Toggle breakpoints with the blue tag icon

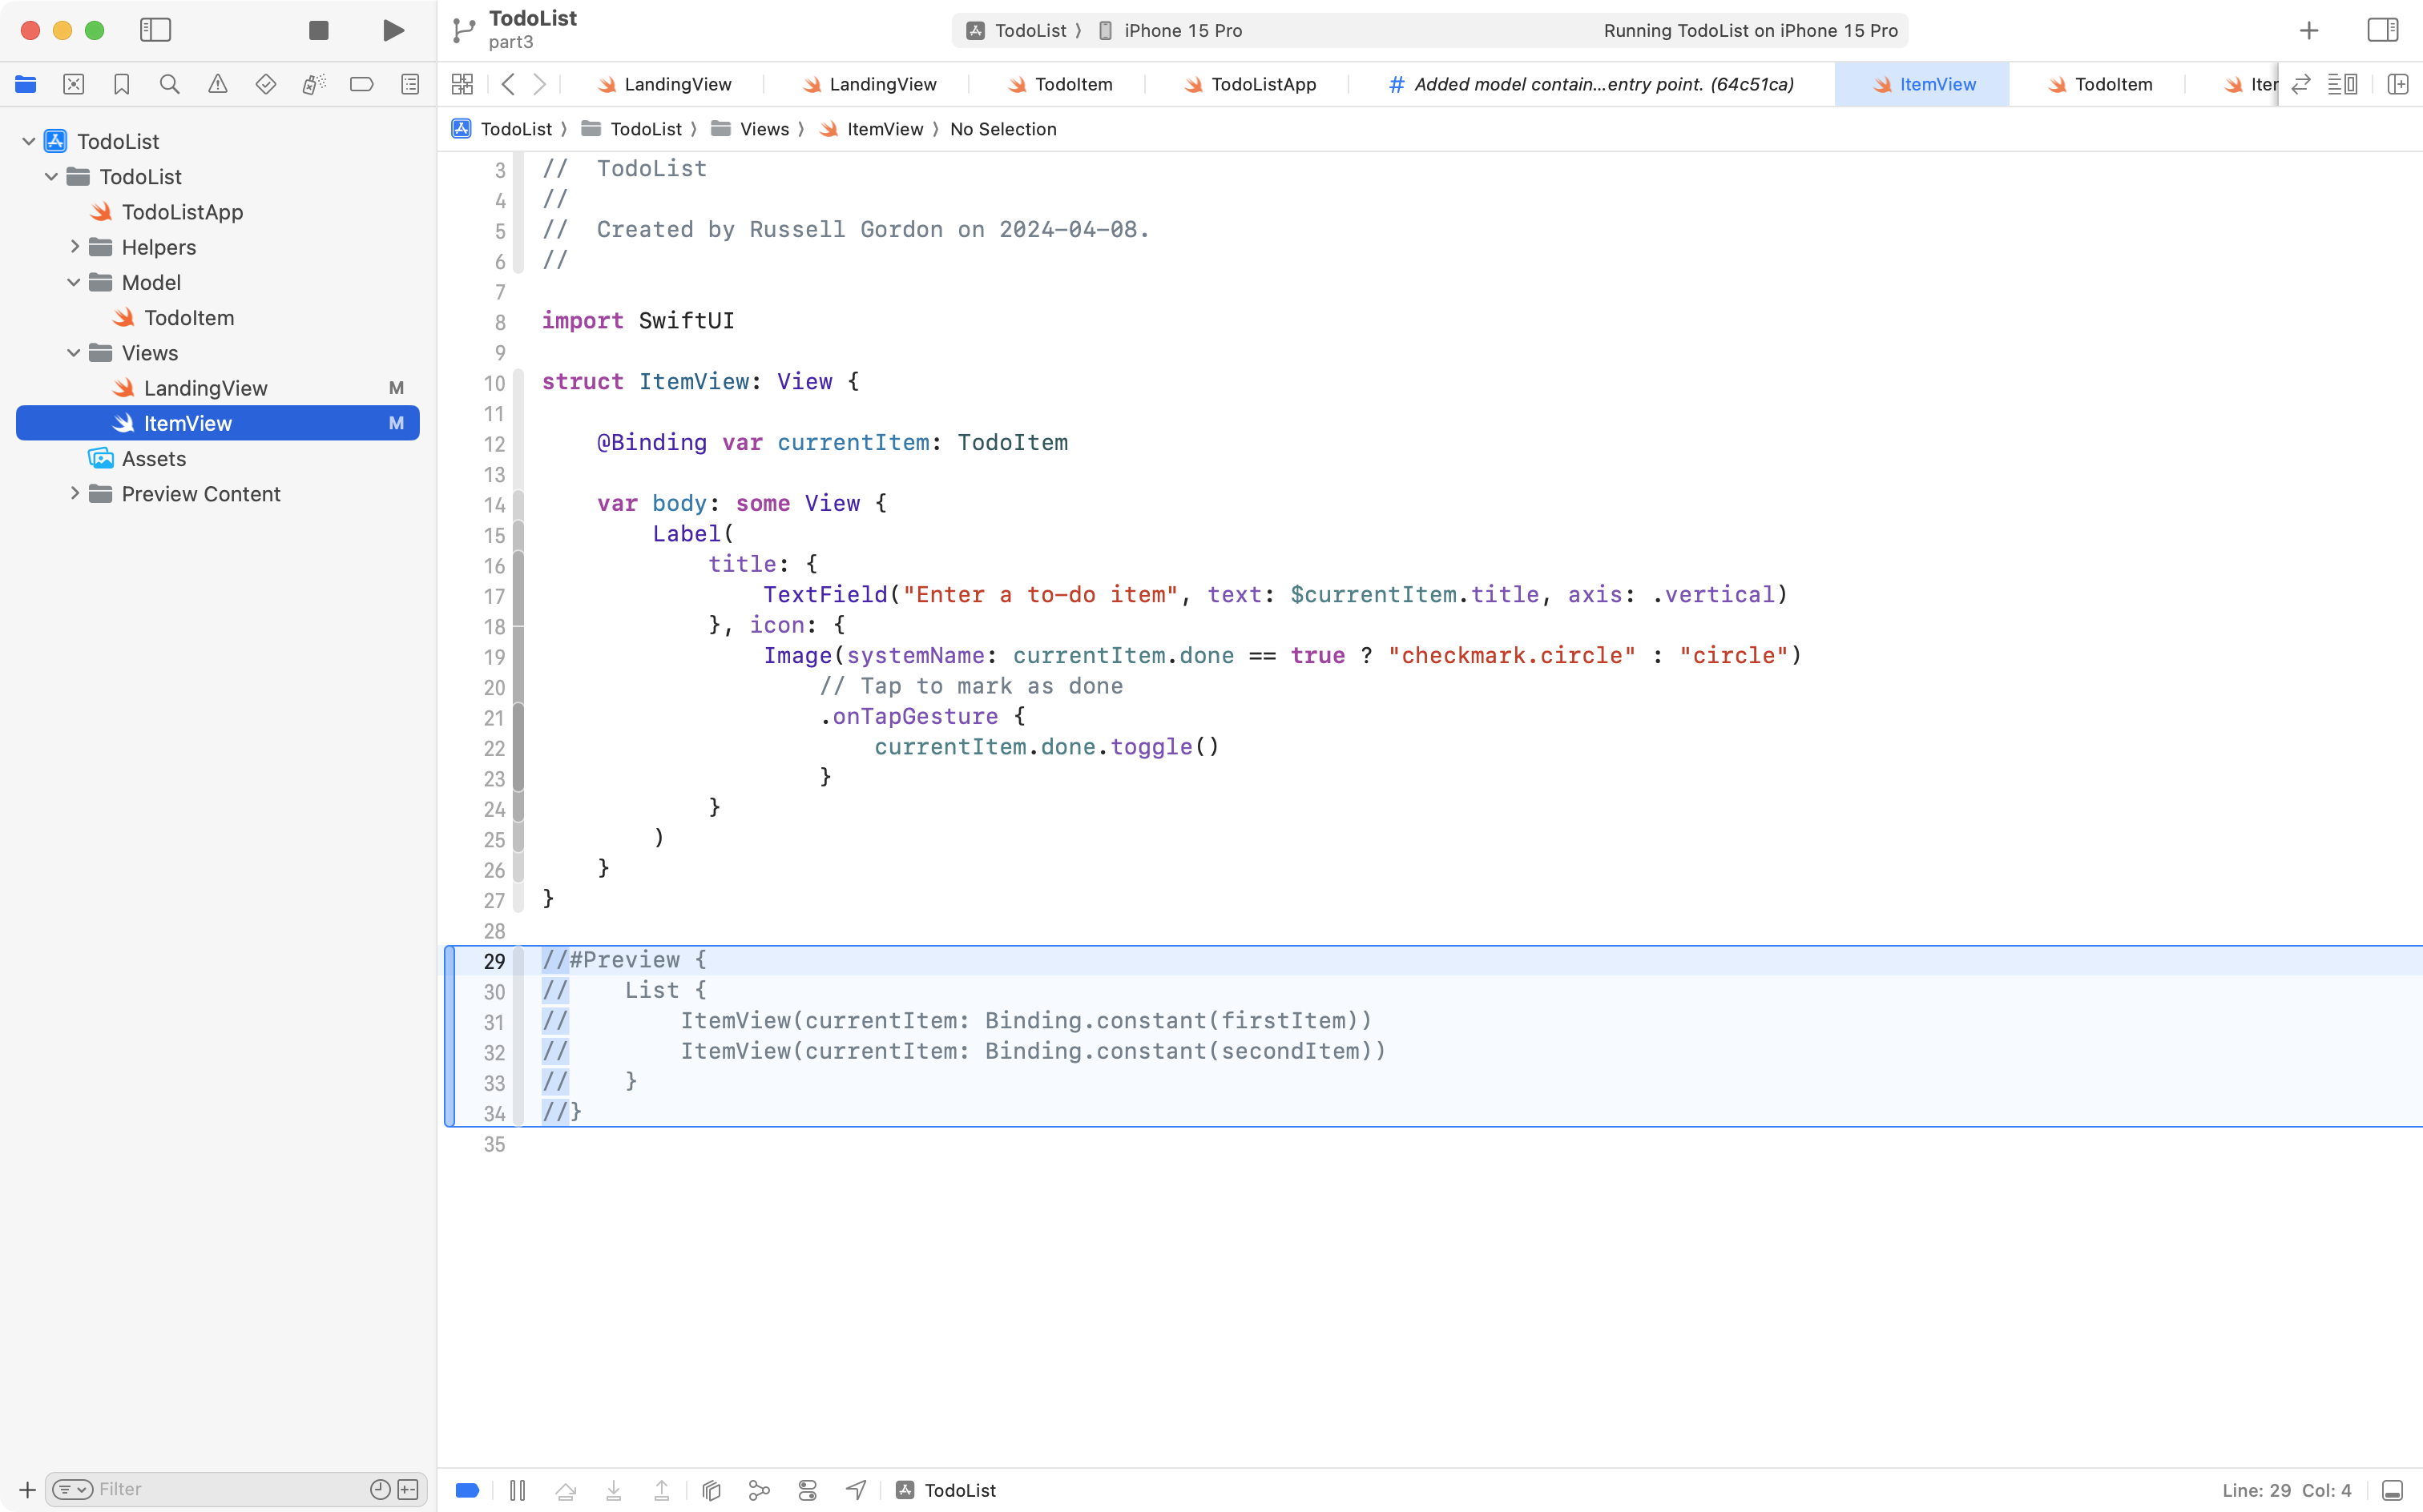point(466,1489)
